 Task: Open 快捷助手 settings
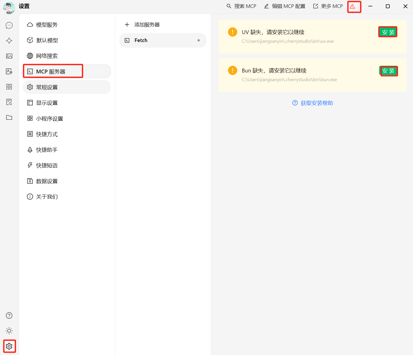67,150
